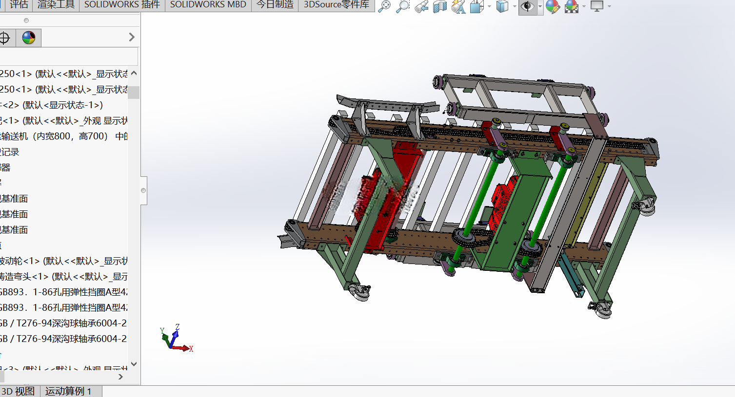
Task: Click tree scrollbar down arrow
Action: tap(134, 364)
